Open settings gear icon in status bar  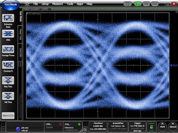tap(85, 129)
